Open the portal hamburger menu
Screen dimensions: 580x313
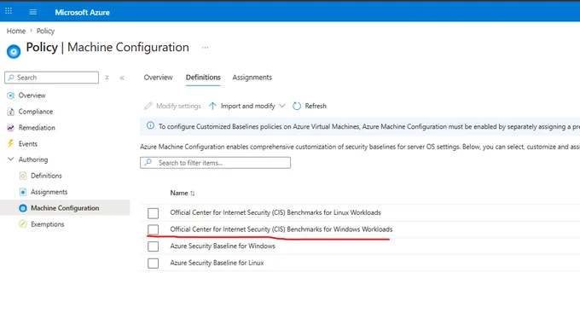(33, 12)
